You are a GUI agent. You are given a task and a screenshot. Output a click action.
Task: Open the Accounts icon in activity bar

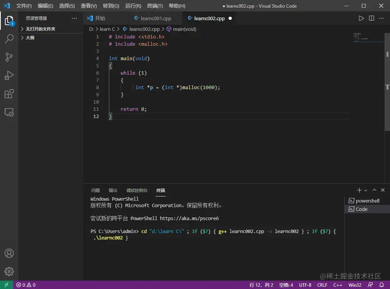[9, 253]
